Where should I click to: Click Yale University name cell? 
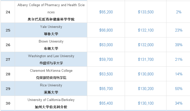click(x=51, y=30)
